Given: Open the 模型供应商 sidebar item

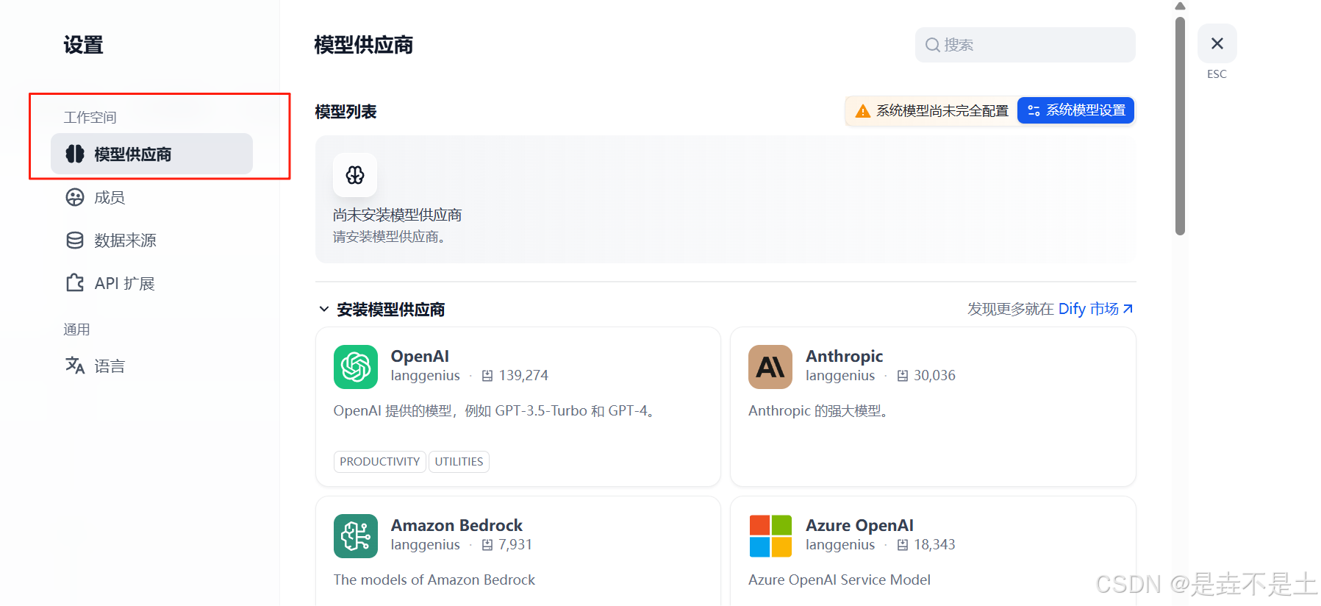Looking at the screenshot, I should [151, 154].
